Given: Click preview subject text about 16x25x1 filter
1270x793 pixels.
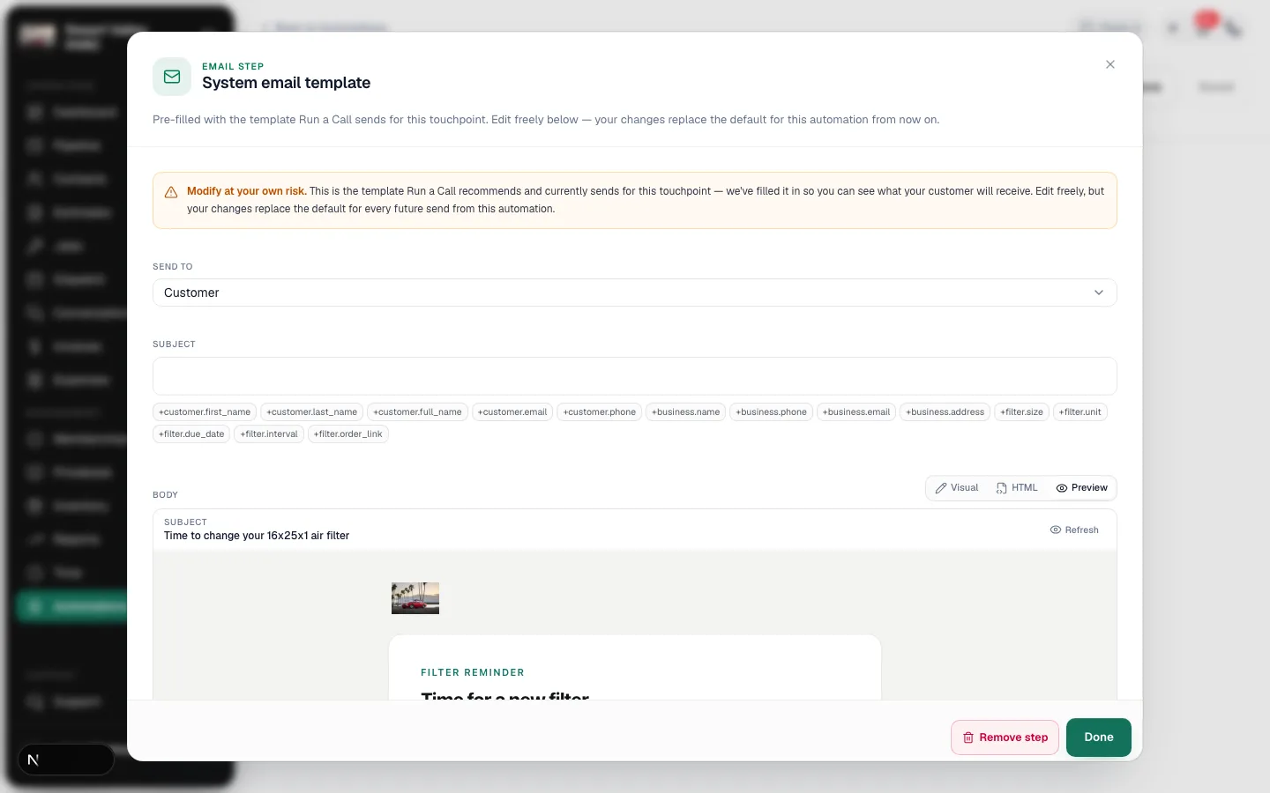Looking at the screenshot, I should pyautogui.click(x=257, y=536).
